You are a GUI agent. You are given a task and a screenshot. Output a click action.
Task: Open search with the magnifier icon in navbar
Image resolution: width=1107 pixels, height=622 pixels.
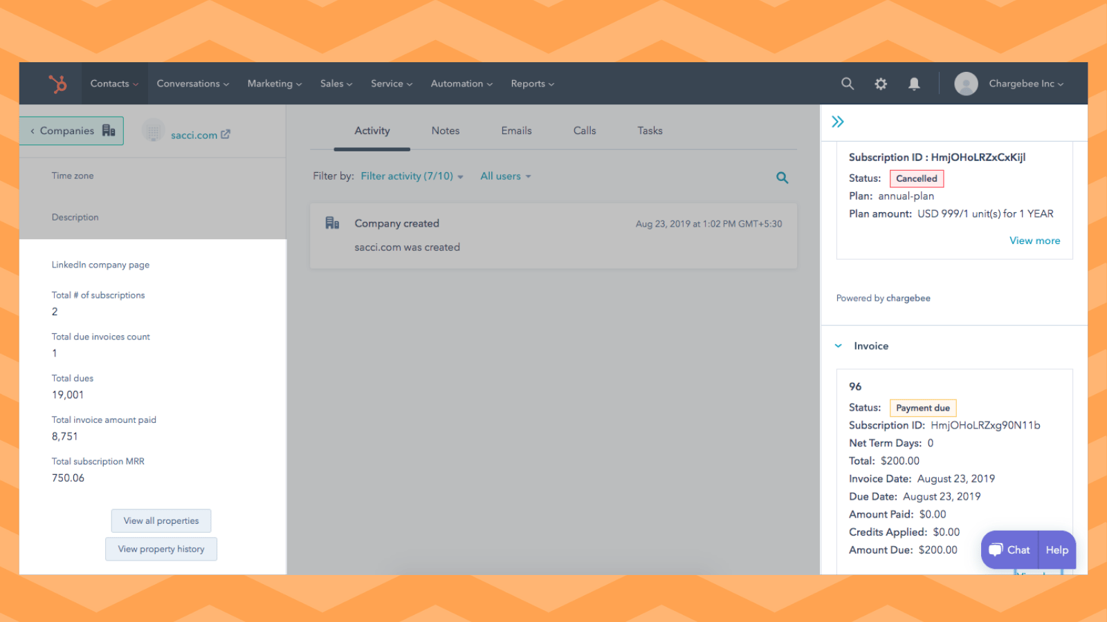pos(847,84)
